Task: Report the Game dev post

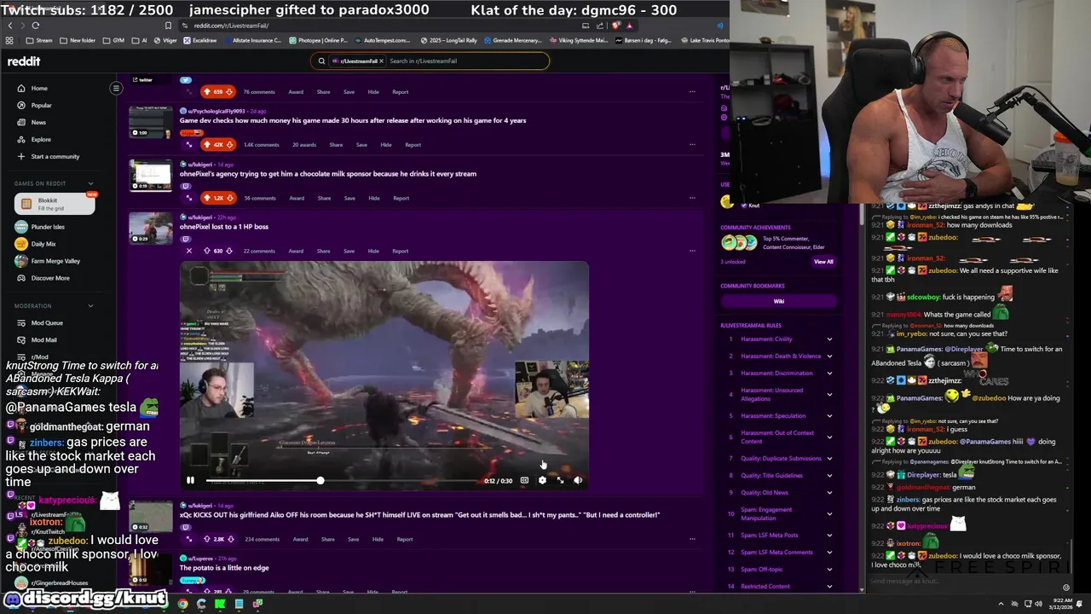Action: coord(413,145)
